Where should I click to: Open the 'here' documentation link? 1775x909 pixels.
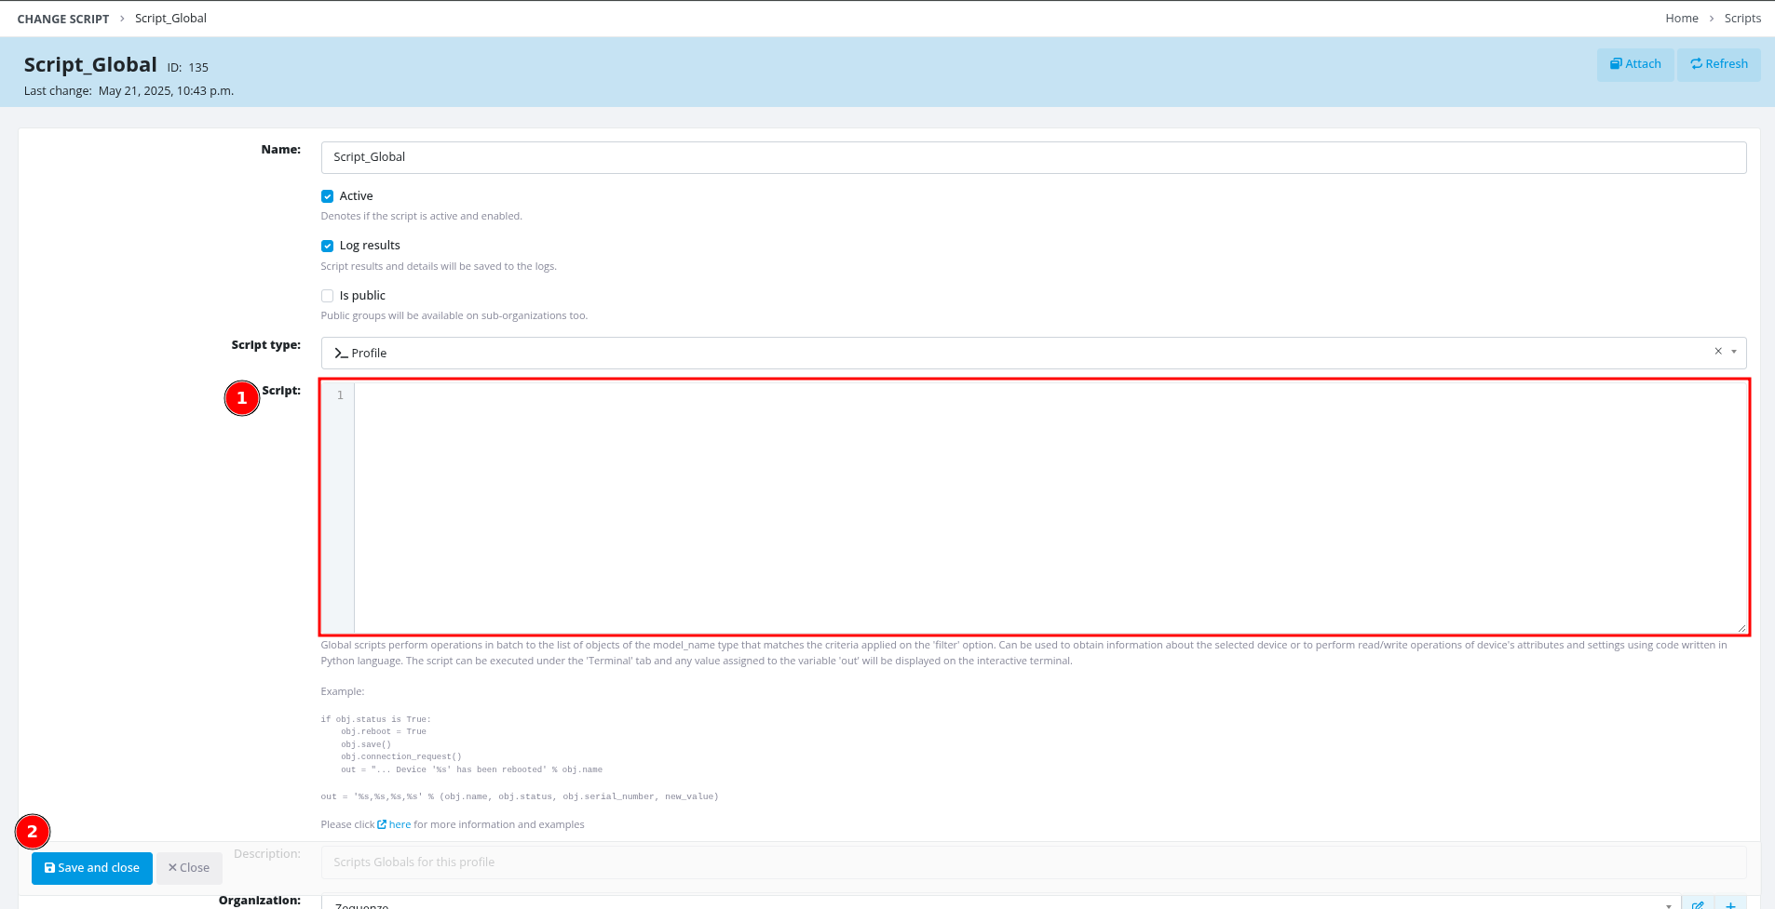click(399, 824)
